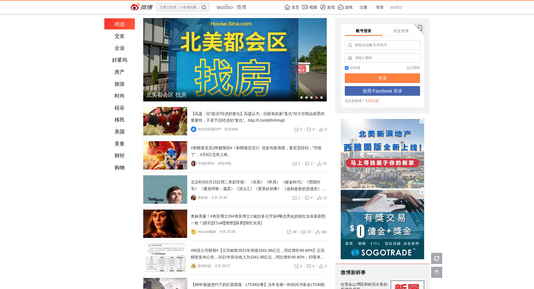Image resolution: width=534 pixels, height=289 pixels.
Task: Switch to 安全登录 tab
Action: [401, 31]
